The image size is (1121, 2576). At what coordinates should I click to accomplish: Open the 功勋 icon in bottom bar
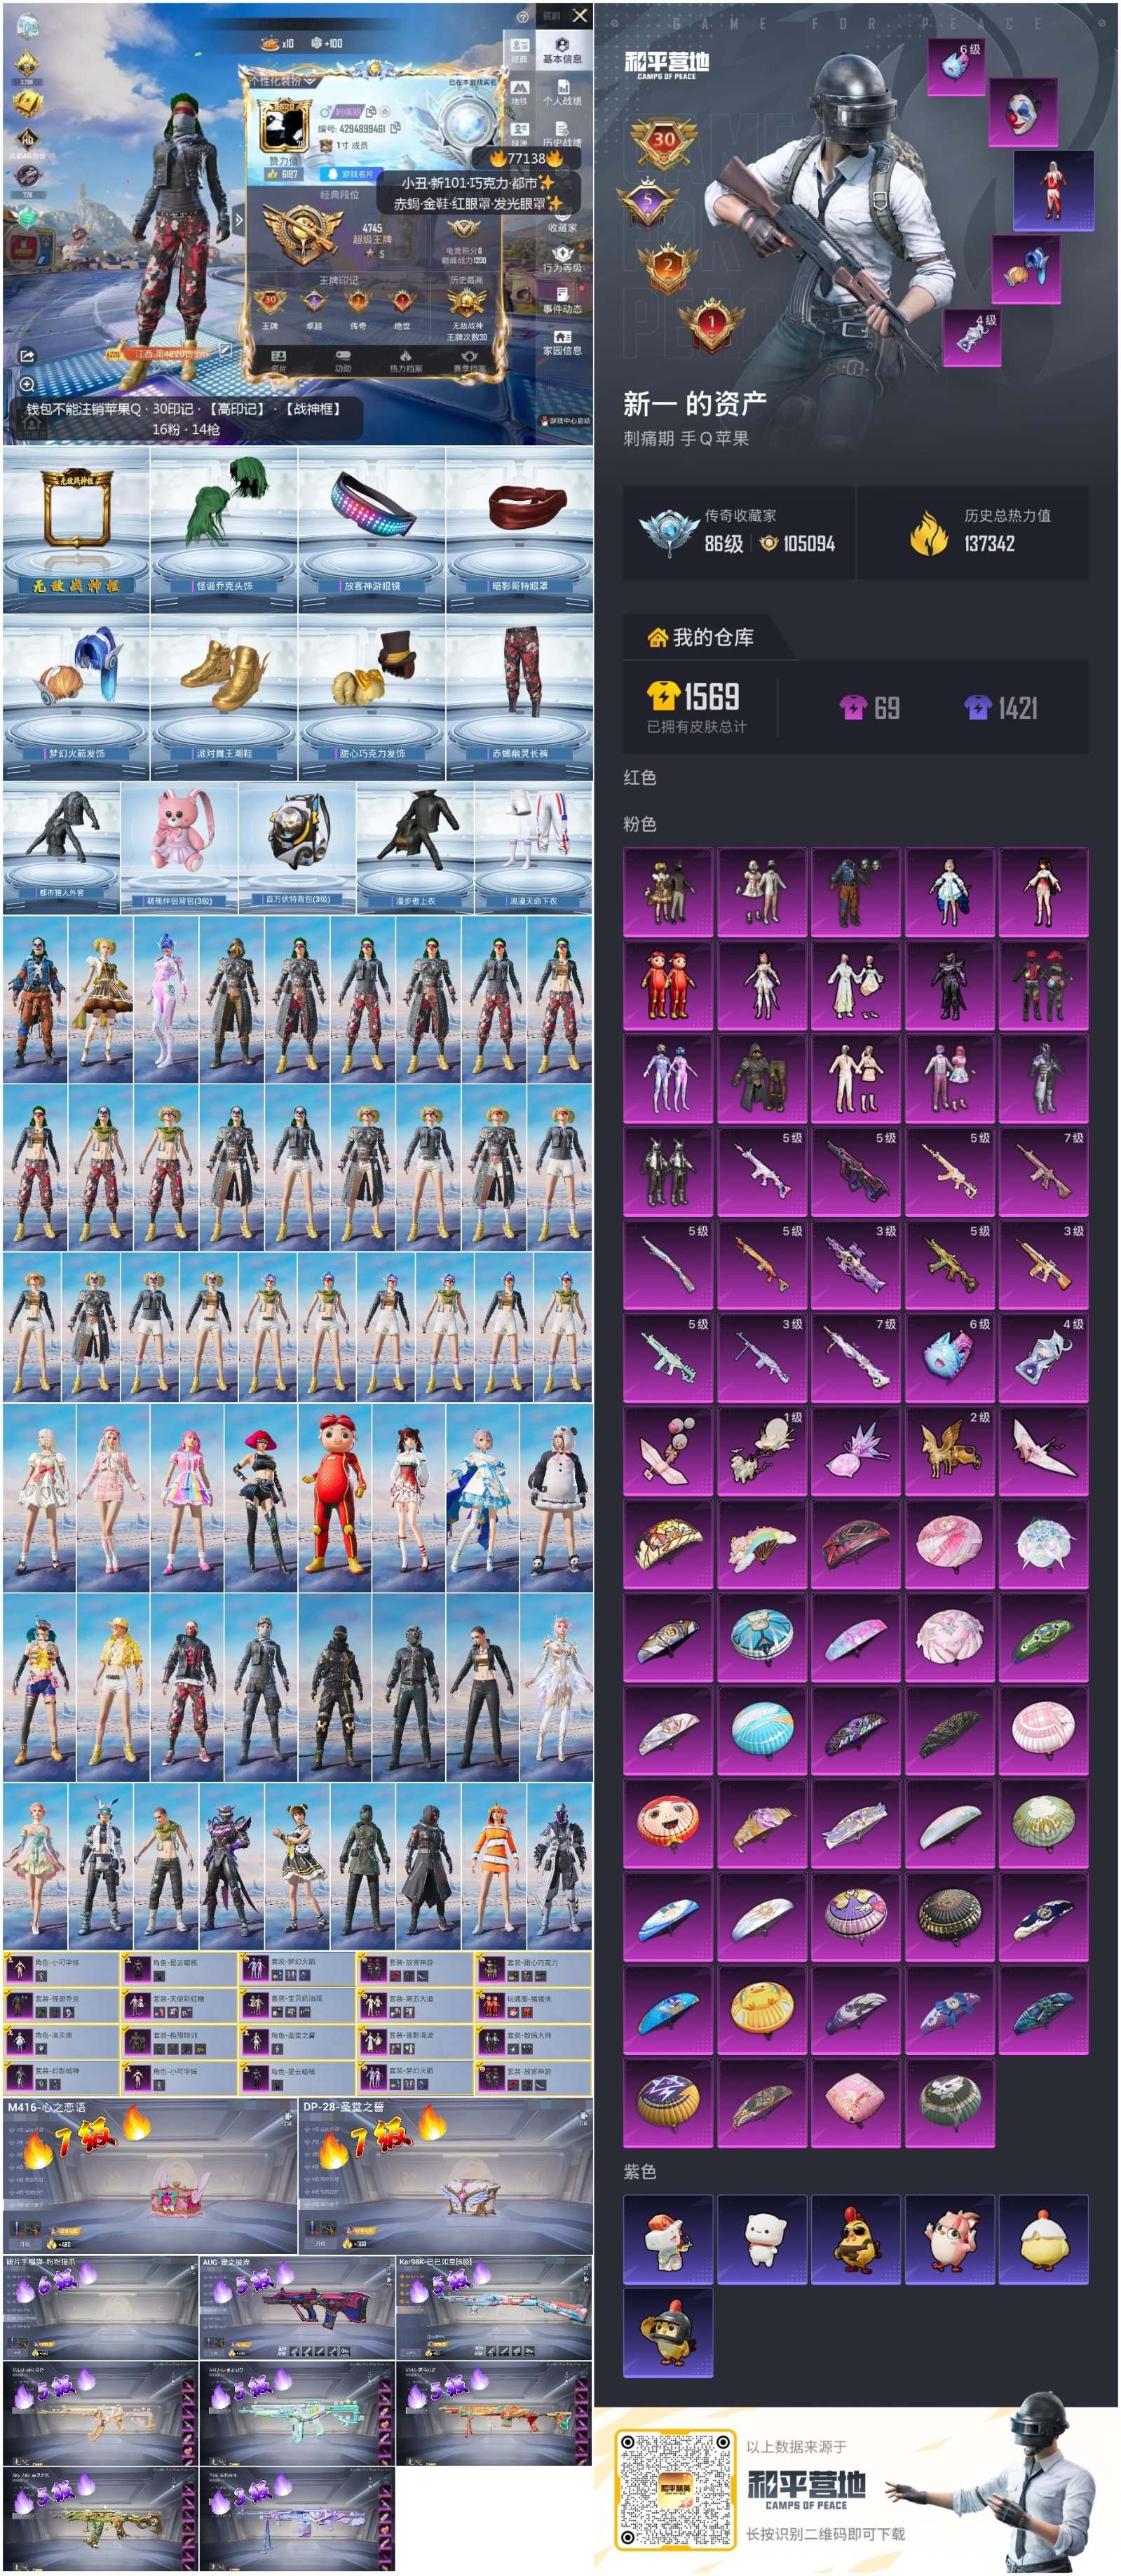point(343,361)
